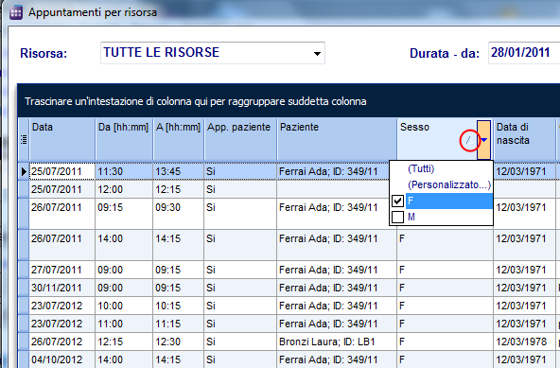Check the M filter checkbox
This screenshot has width=560, height=368.
(x=397, y=217)
